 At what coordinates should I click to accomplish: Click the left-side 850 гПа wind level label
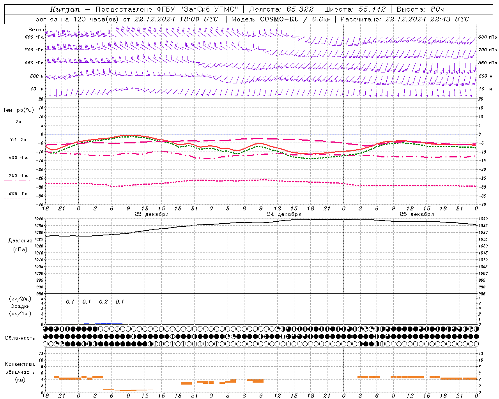pyautogui.click(x=34, y=63)
